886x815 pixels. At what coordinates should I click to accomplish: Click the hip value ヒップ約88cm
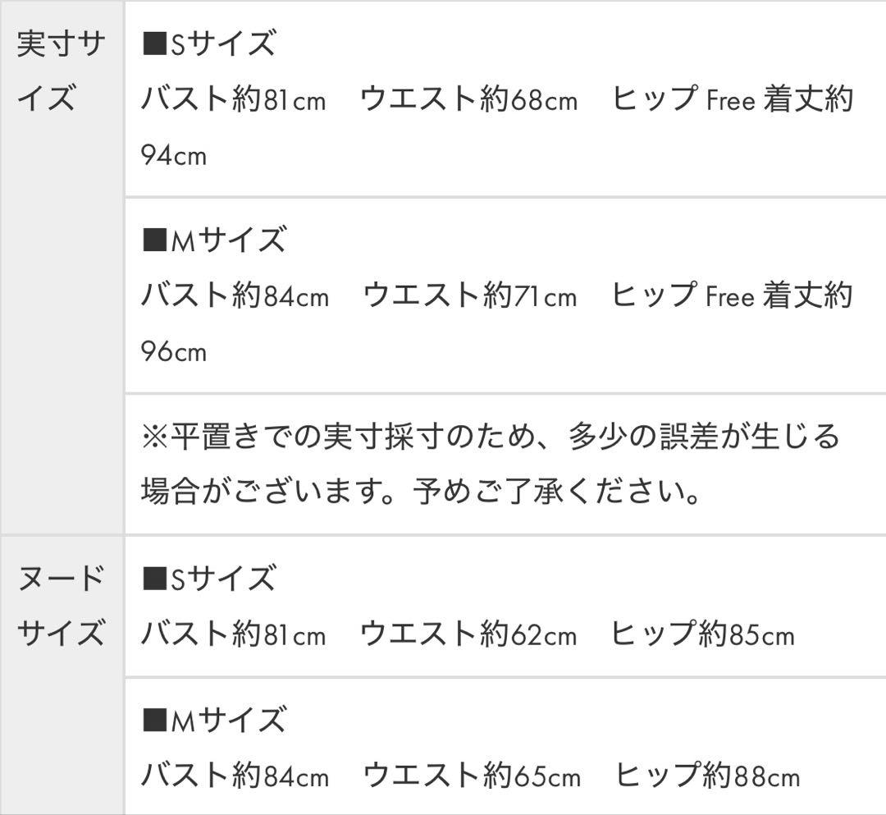(707, 776)
